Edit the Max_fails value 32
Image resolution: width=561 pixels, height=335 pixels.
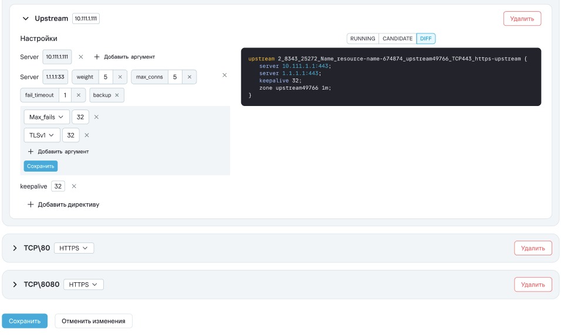tap(80, 117)
